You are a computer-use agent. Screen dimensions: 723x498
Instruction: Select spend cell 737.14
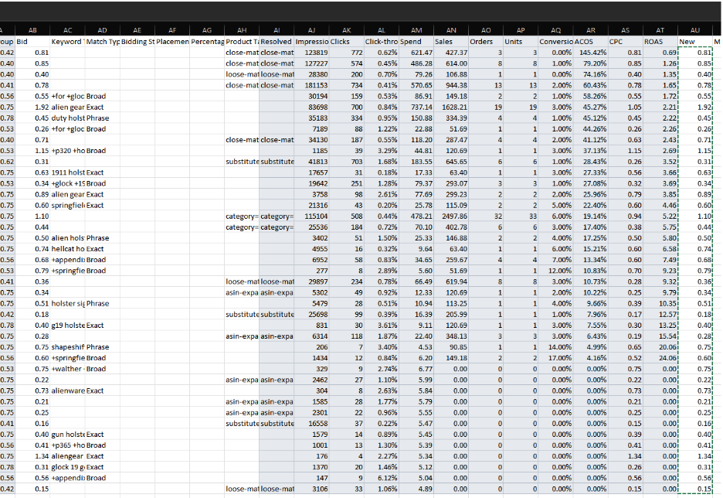tap(416, 107)
